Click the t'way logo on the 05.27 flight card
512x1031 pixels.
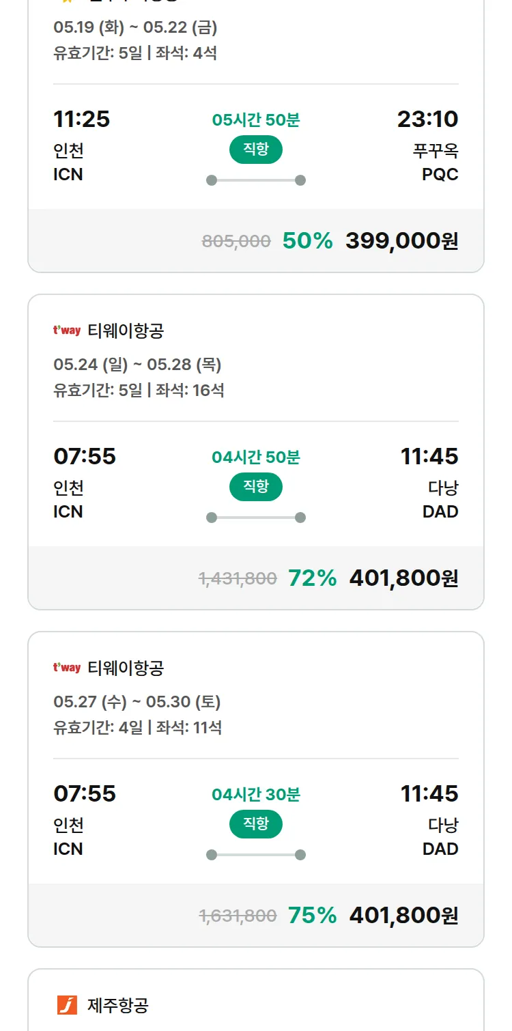67,668
